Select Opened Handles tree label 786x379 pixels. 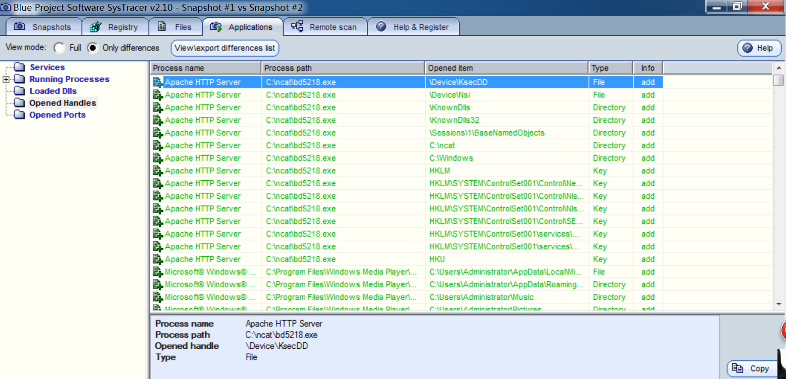(62, 103)
